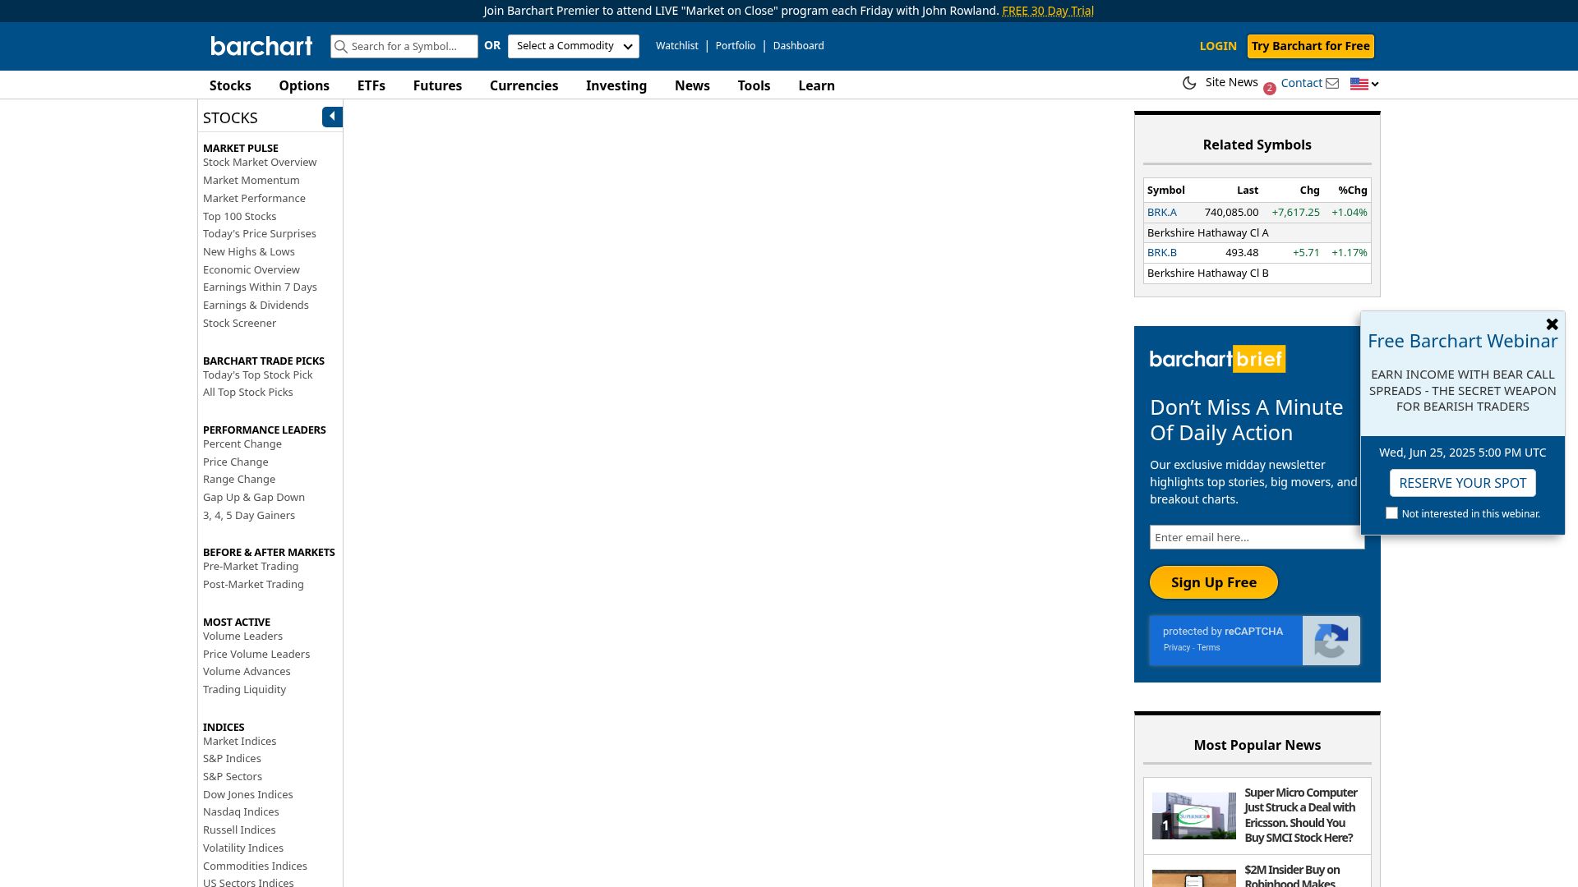Open Trading Liquidity link
The image size is (1578, 887).
pyautogui.click(x=244, y=689)
